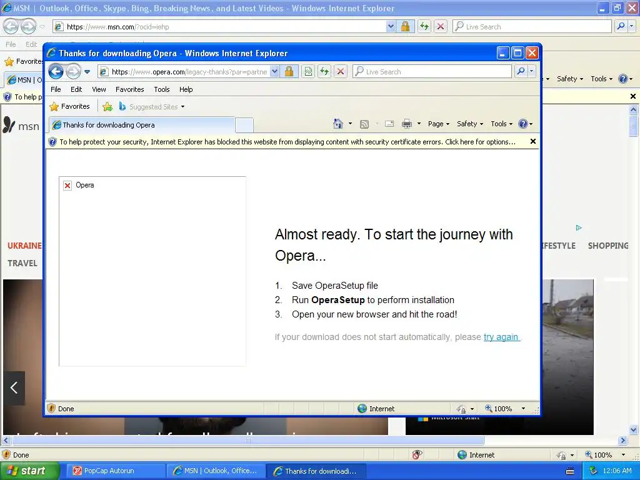Click the Opera address bar URL
The width and height of the screenshot is (640, 480).
coord(189,72)
